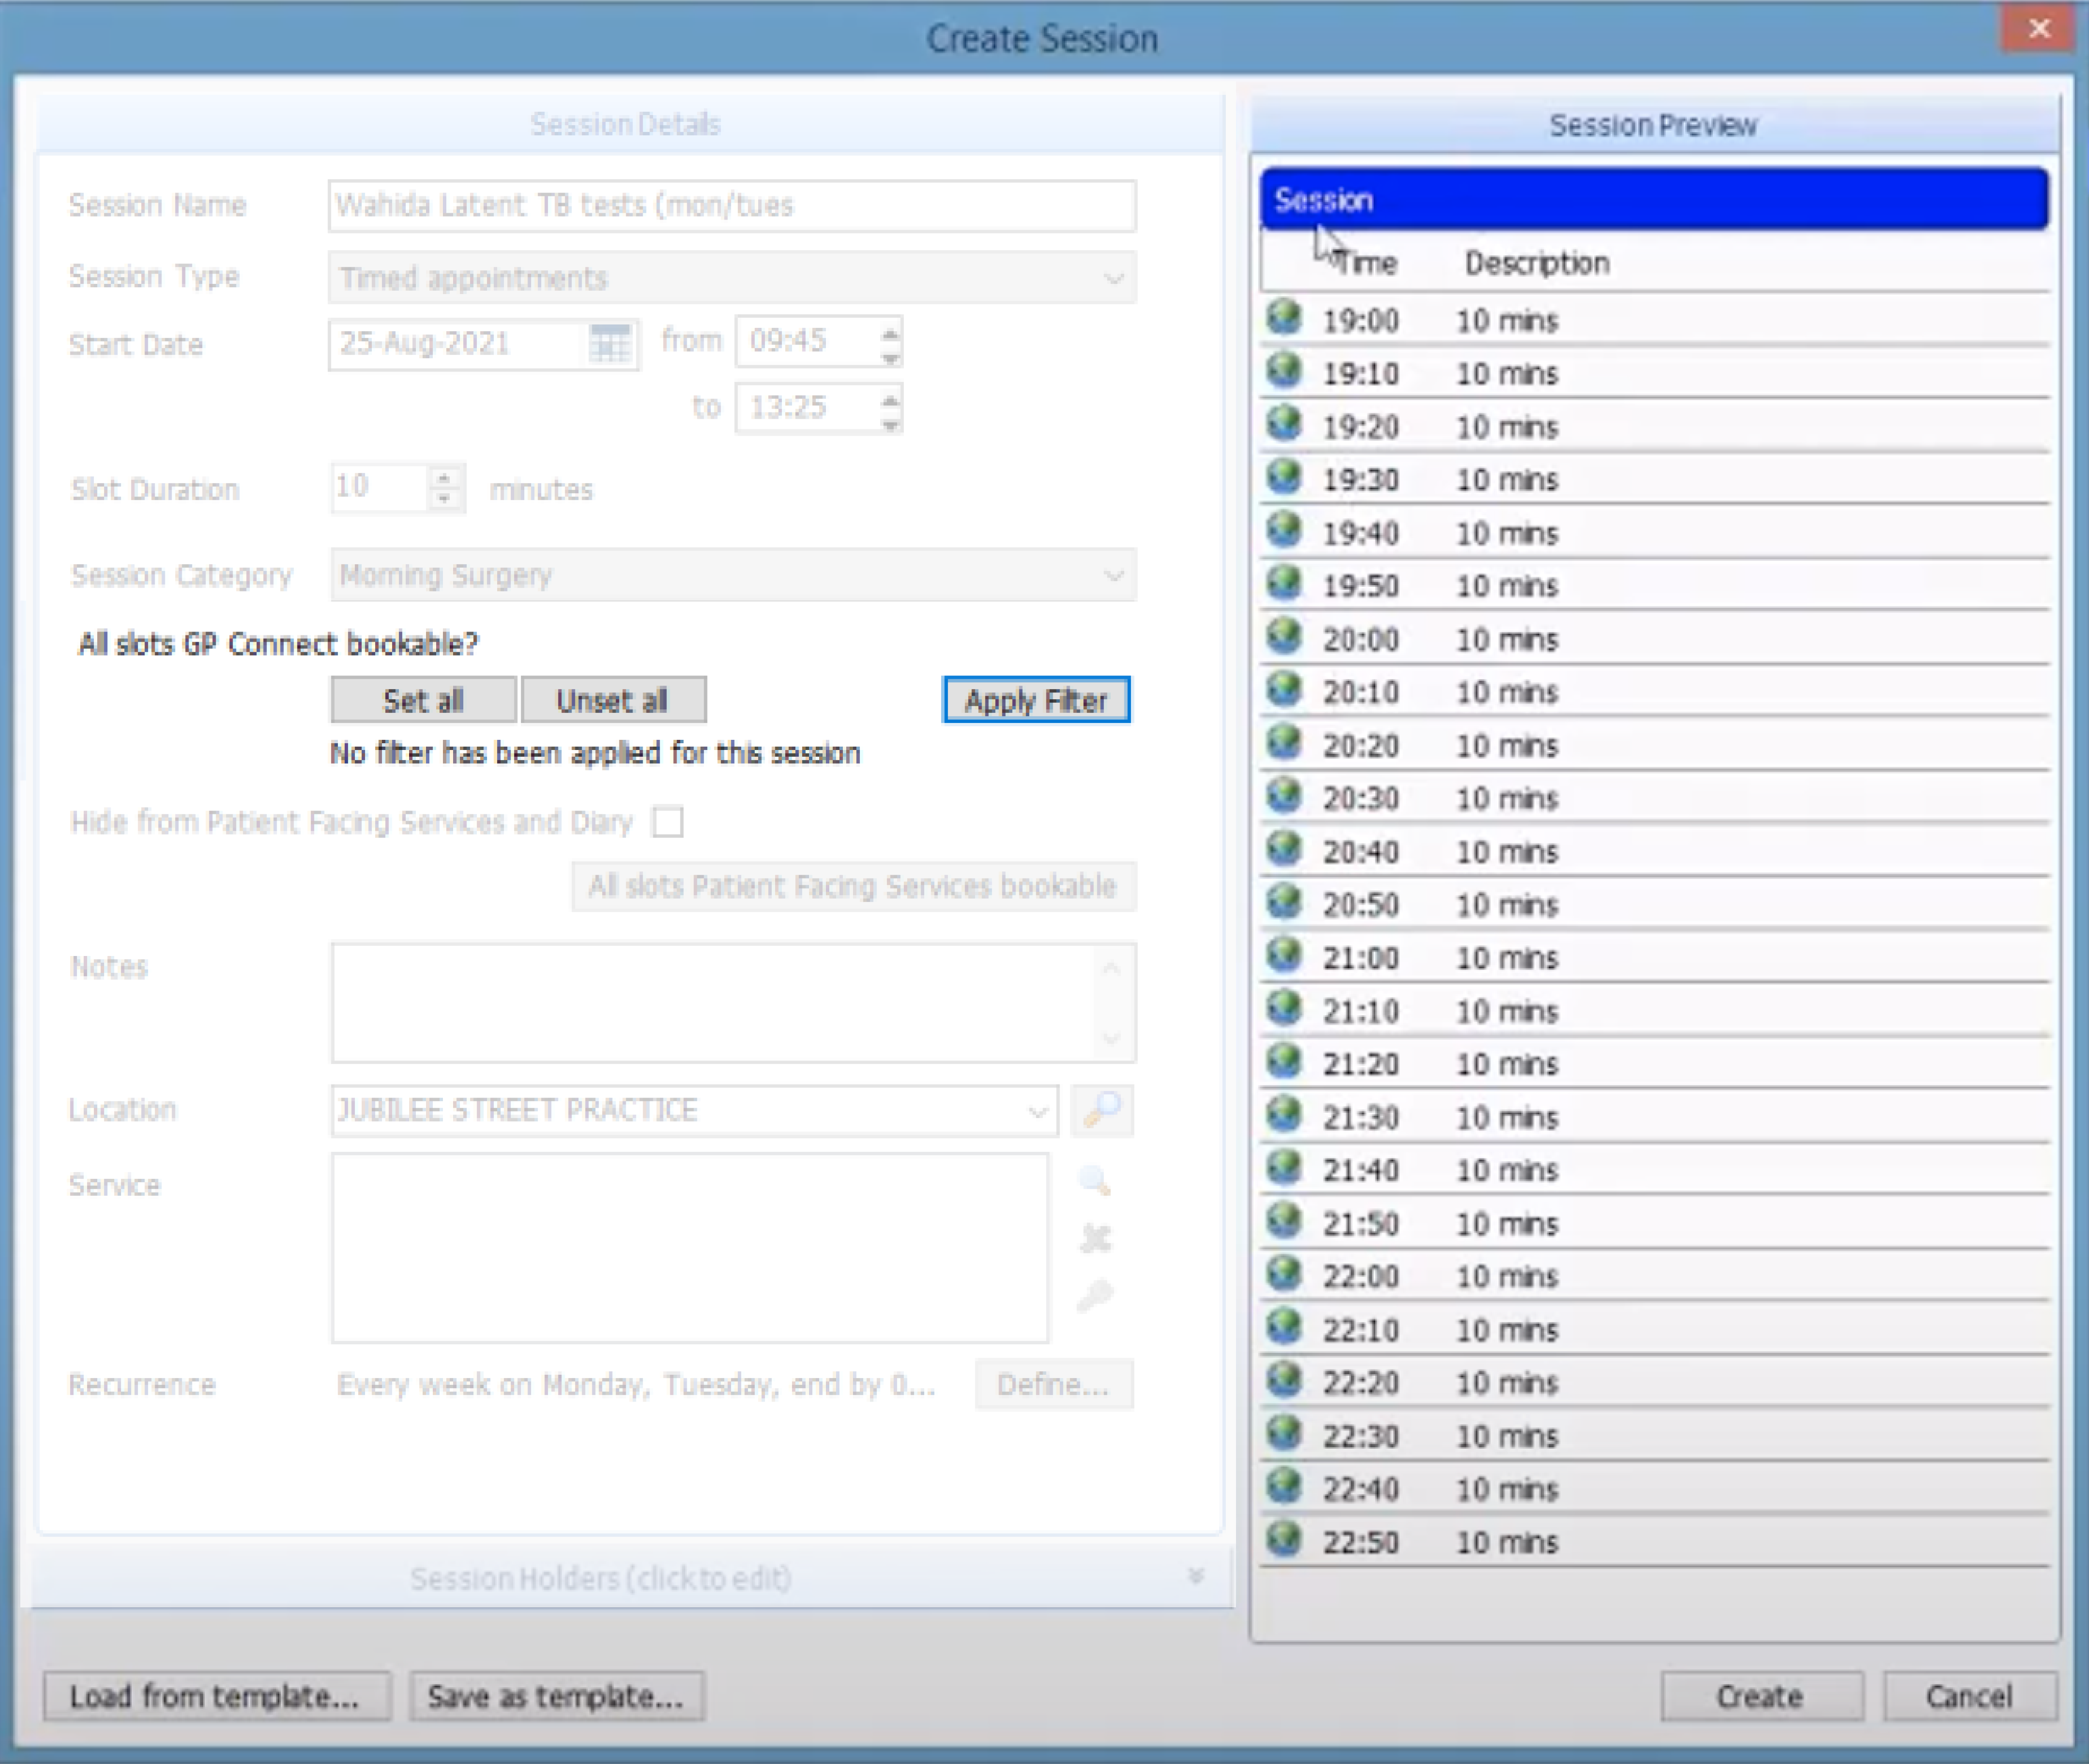Click the Cancel button
This screenshot has width=2089, height=1764.
point(1969,1696)
